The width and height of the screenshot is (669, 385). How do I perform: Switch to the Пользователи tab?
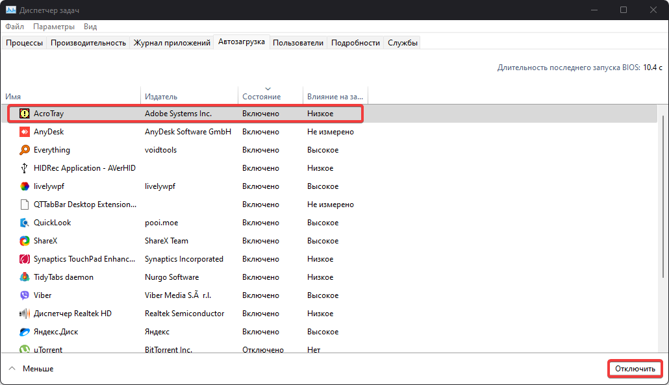tap(298, 43)
